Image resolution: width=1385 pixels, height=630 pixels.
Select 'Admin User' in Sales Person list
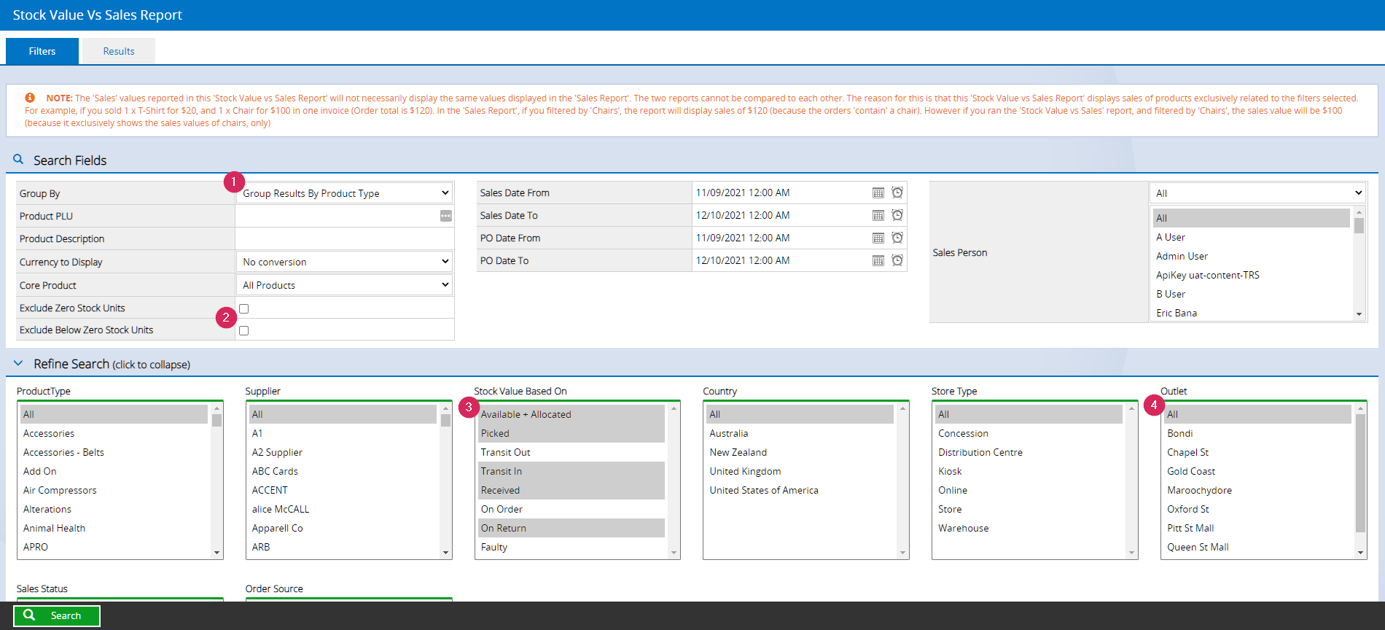click(x=1251, y=256)
